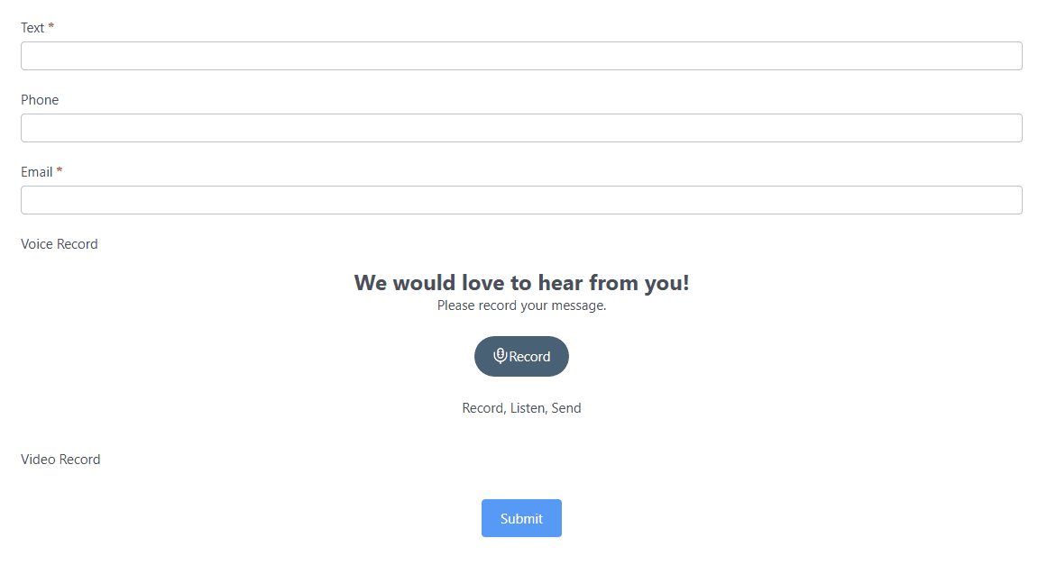Click the "Please record your message." subtitle
This screenshot has height=574, width=1038.
point(521,305)
